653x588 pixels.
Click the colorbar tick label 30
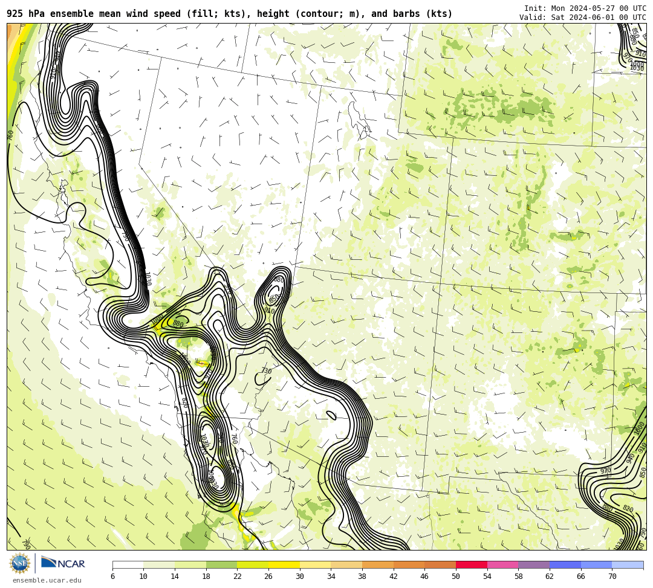click(x=300, y=577)
